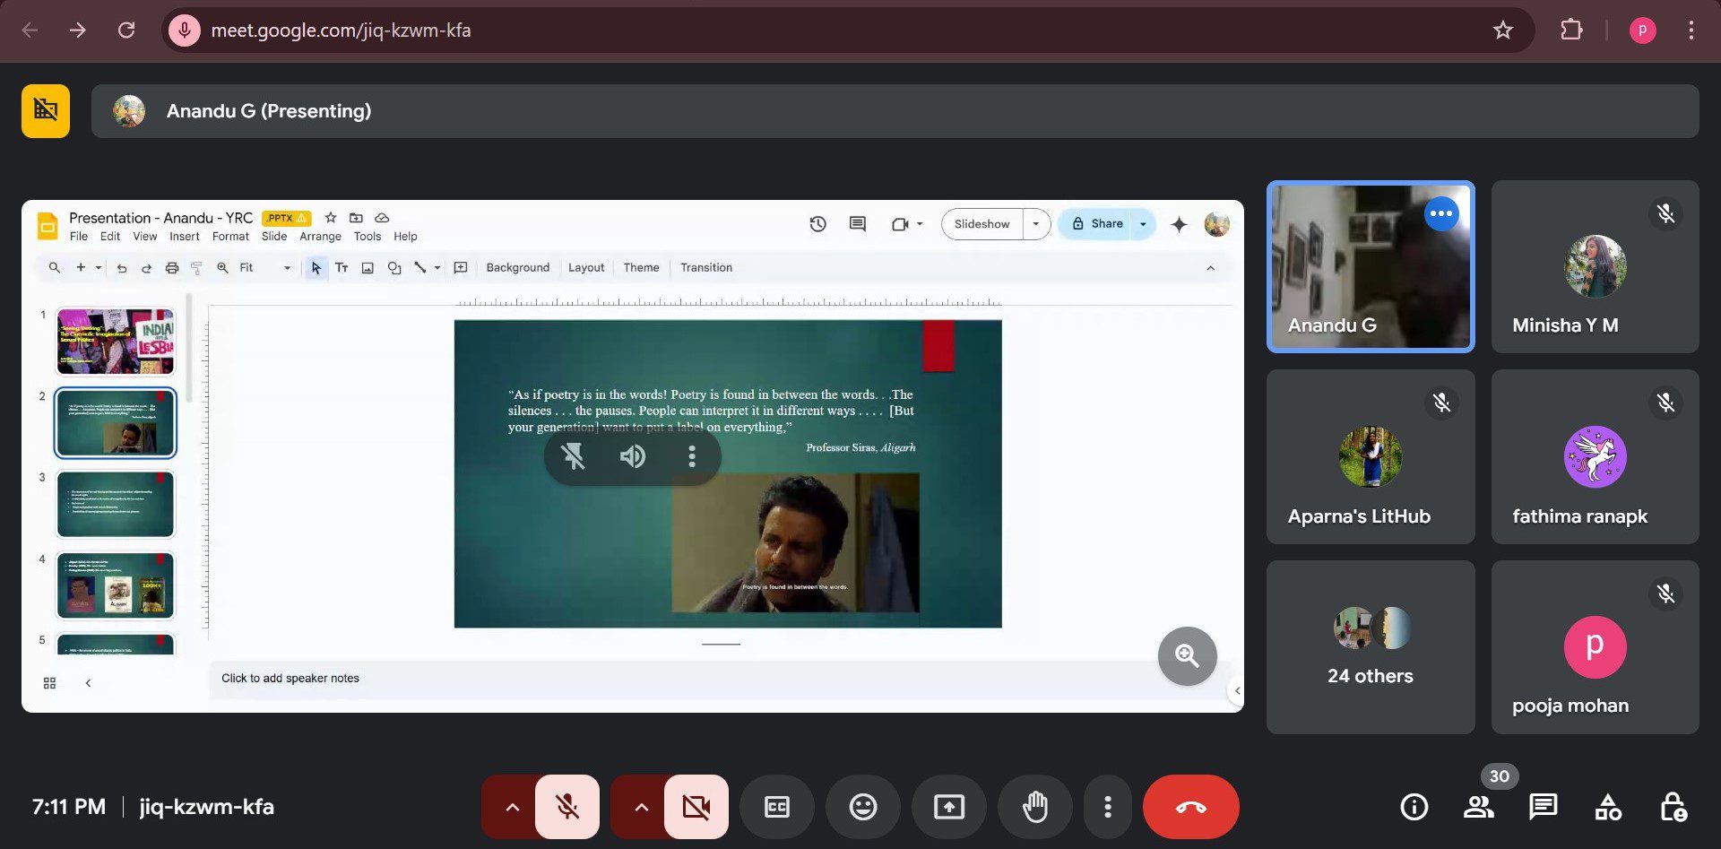The width and height of the screenshot is (1721, 849).
Task: Open the in-call chat panel
Action: tap(1543, 807)
